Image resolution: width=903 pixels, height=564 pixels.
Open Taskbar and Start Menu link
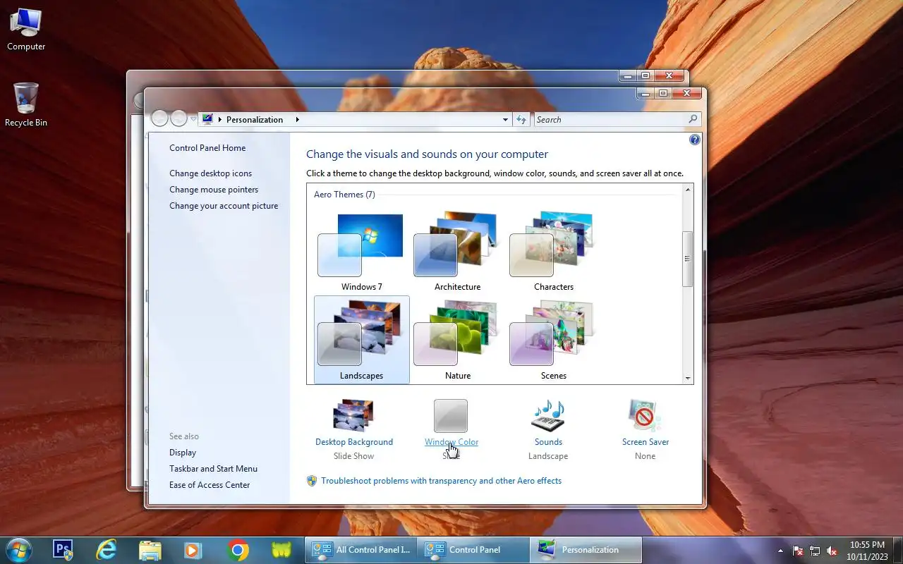[213, 469]
